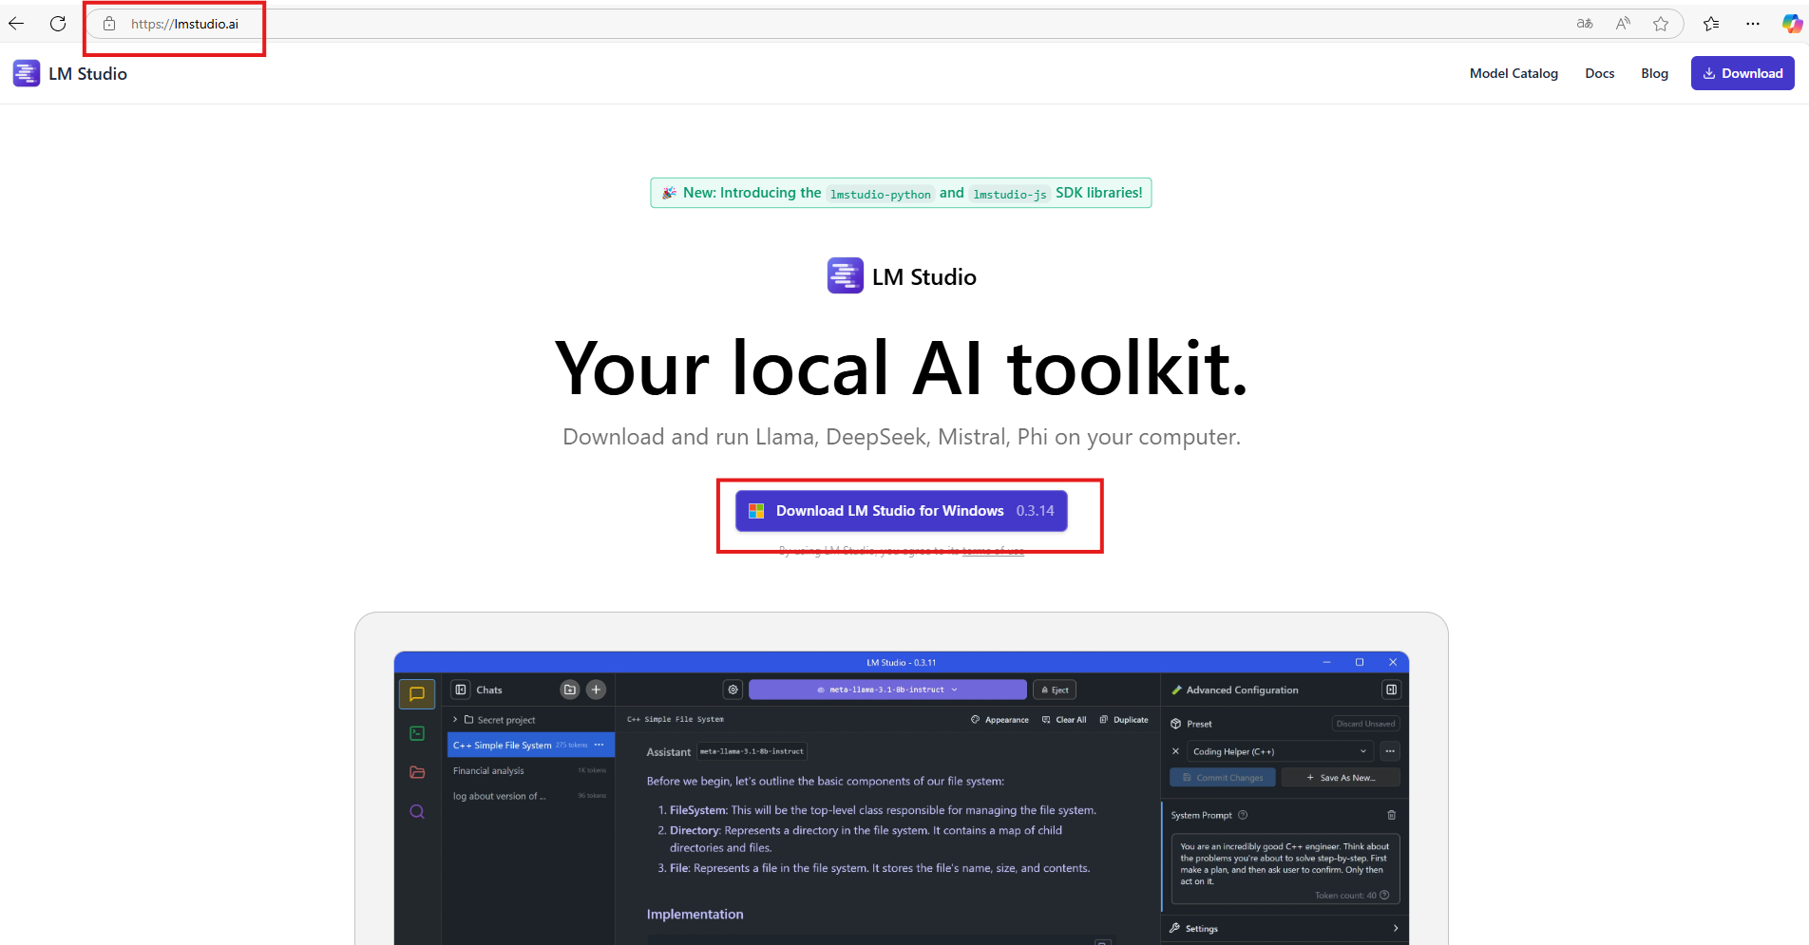This screenshot has width=1809, height=945.
Task: Toggle the Chats sidebar panel icon
Action: [x=461, y=690]
